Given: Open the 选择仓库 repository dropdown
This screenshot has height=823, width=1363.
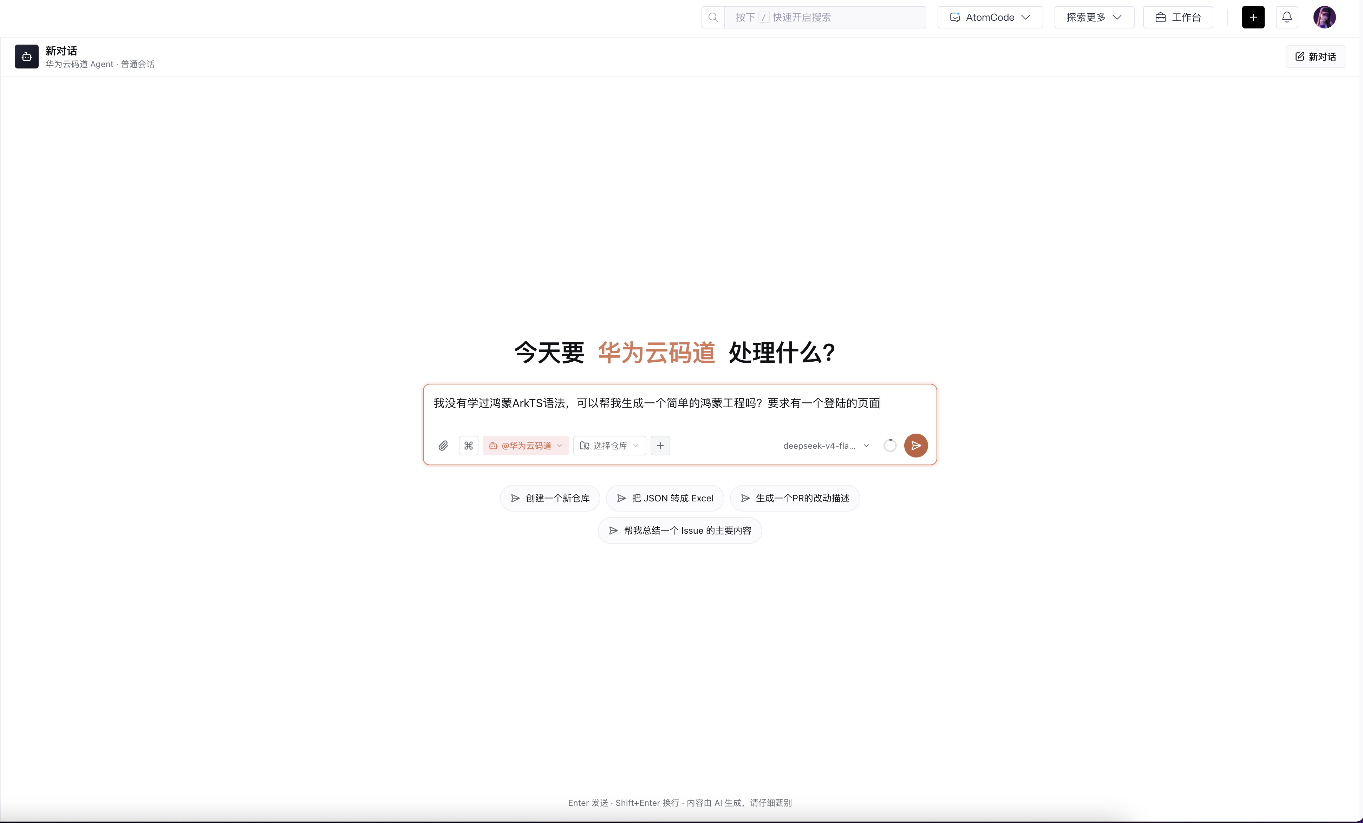Looking at the screenshot, I should (609, 446).
